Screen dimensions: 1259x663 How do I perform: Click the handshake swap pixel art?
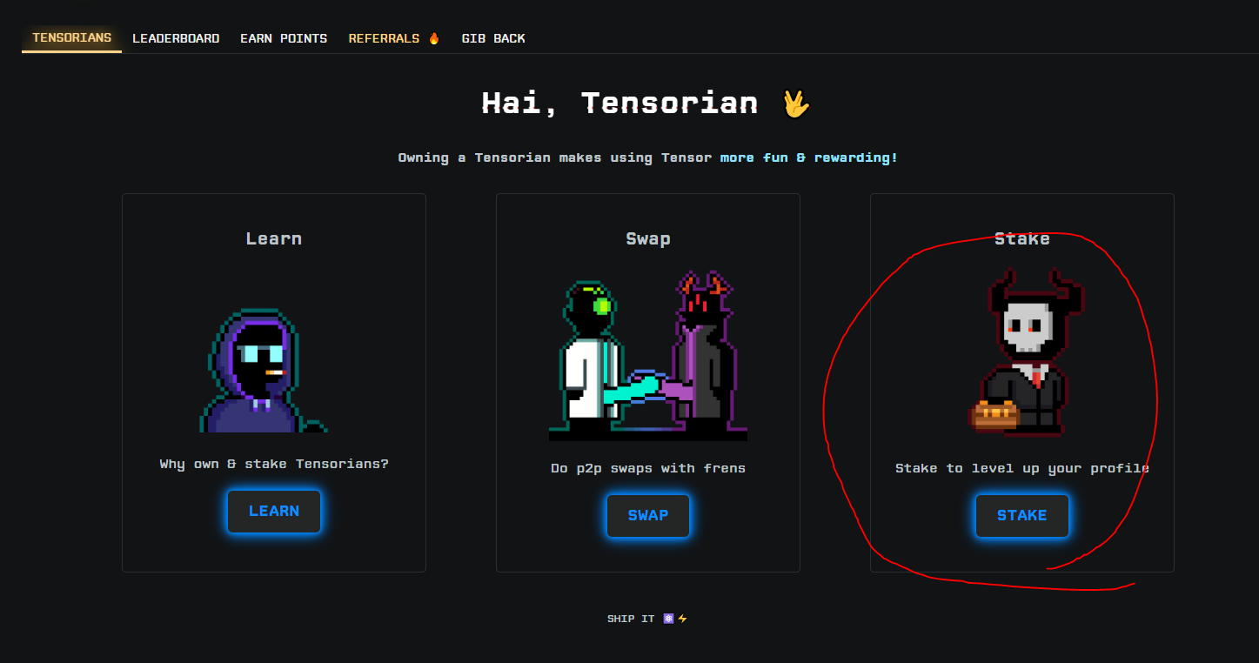pyautogui.click(x=648, y=356)
